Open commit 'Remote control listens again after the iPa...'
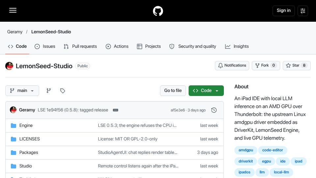This screenshot has height=178, width=316. pos(138,166)
